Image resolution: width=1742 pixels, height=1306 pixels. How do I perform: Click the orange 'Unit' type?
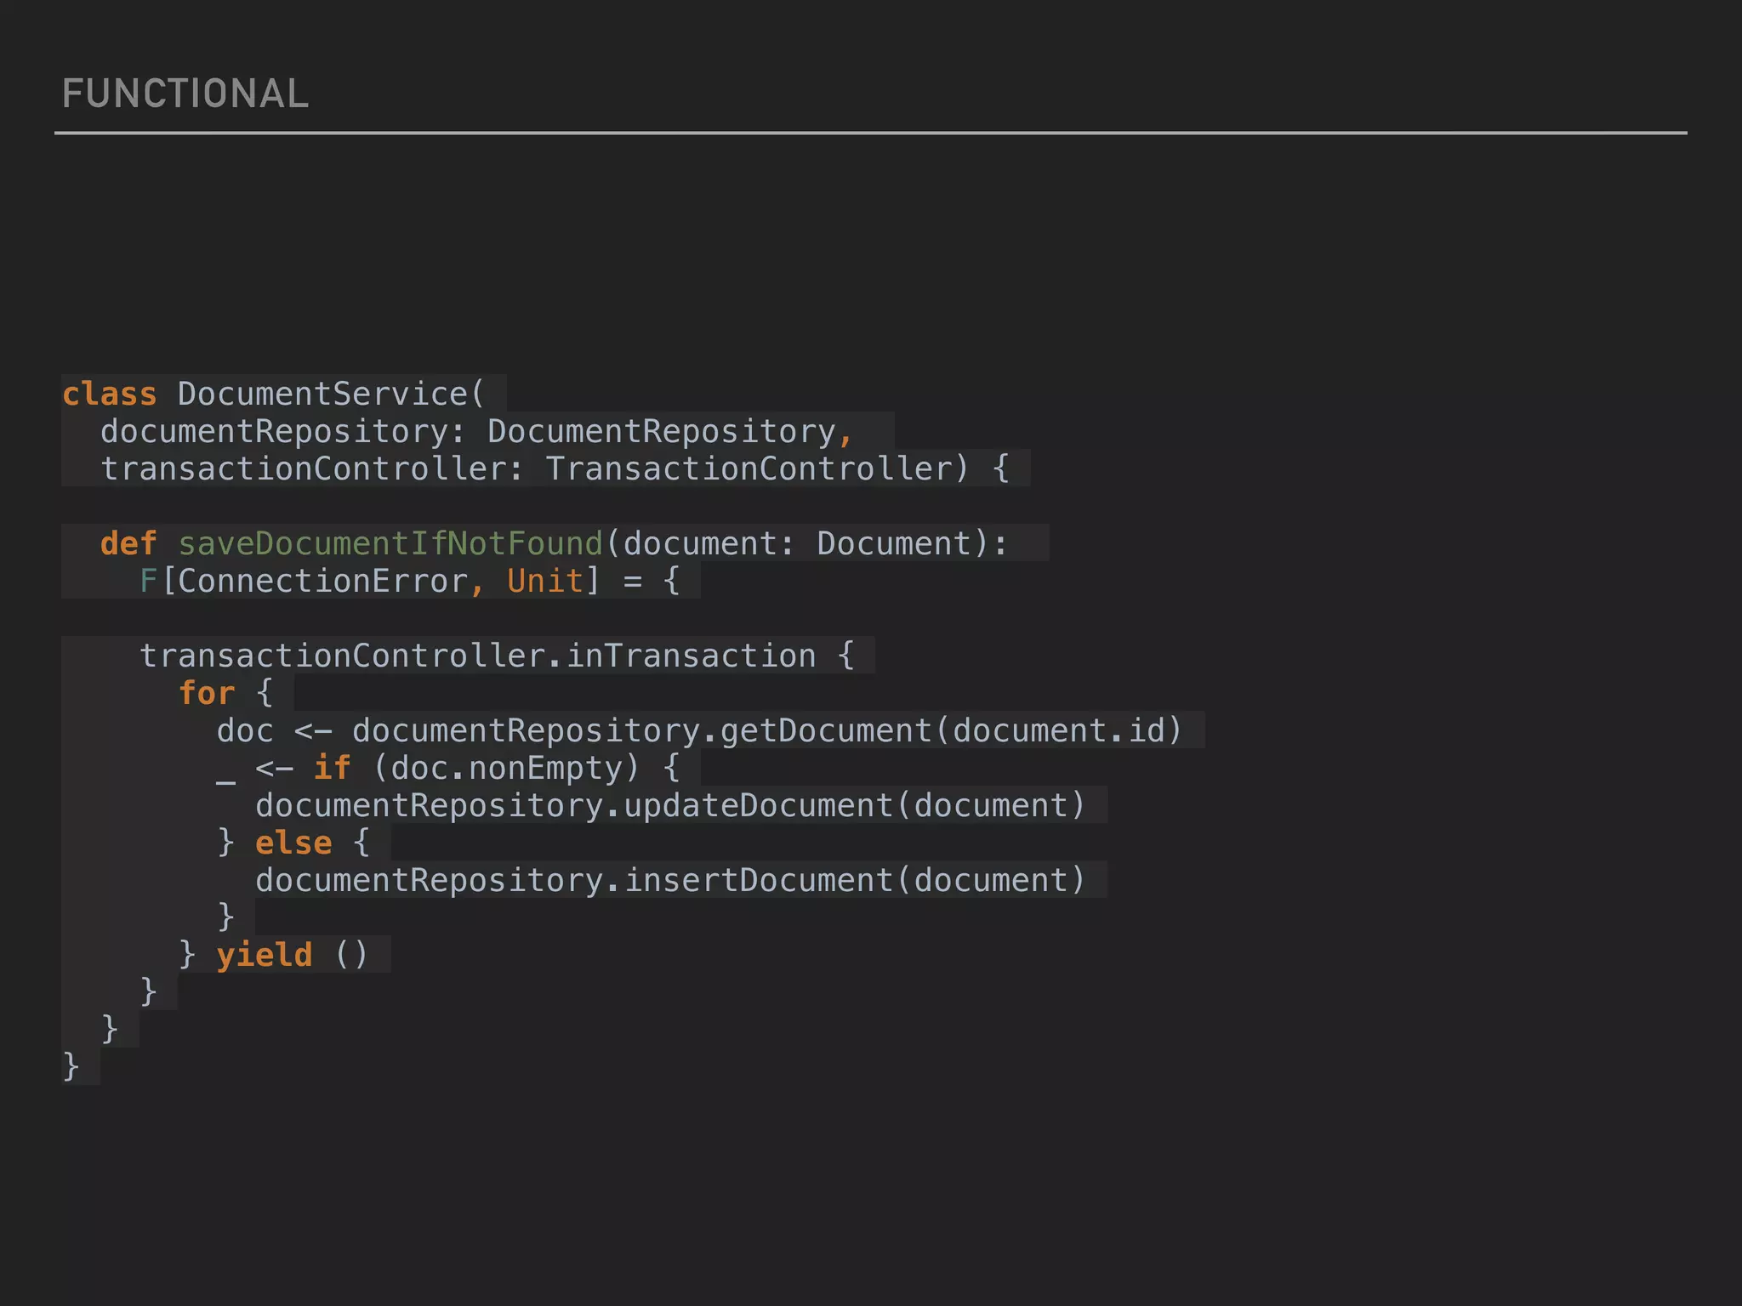click(545, 581)
